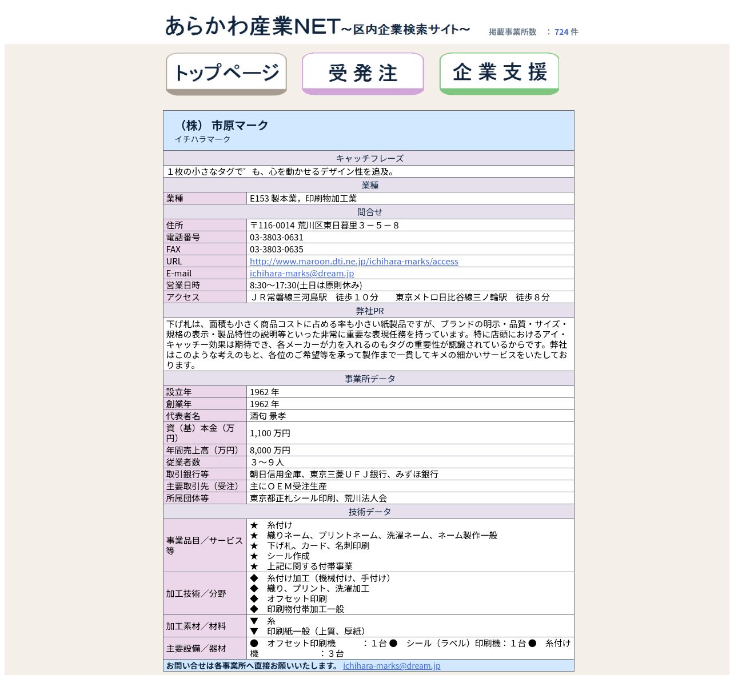
Task: Click annual sales 8,000 万円
Action: tap(270, 451)
